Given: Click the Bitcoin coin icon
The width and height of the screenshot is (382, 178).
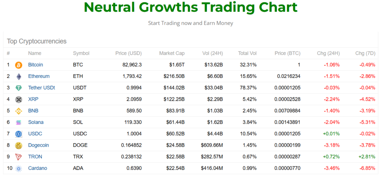Looking at the screenshot, I should [x=19, y=65].
